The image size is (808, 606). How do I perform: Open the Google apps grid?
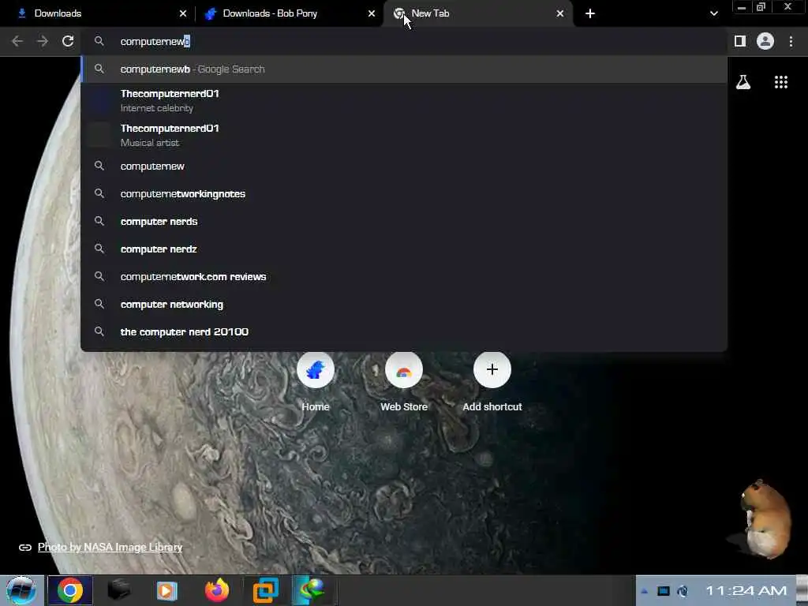click(780, 82)
